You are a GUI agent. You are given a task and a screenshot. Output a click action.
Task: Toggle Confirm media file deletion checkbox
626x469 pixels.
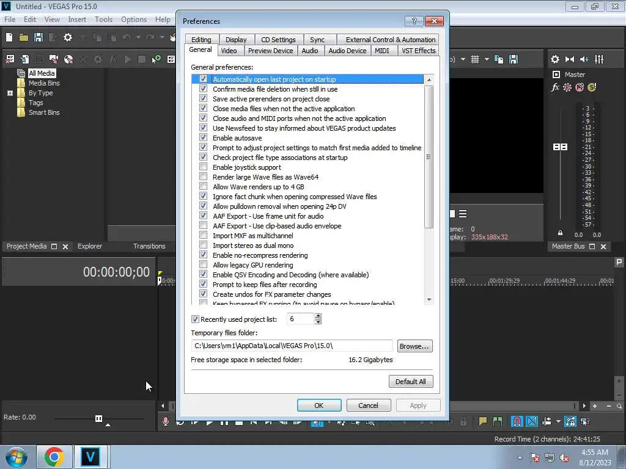[x=203, y=89]
